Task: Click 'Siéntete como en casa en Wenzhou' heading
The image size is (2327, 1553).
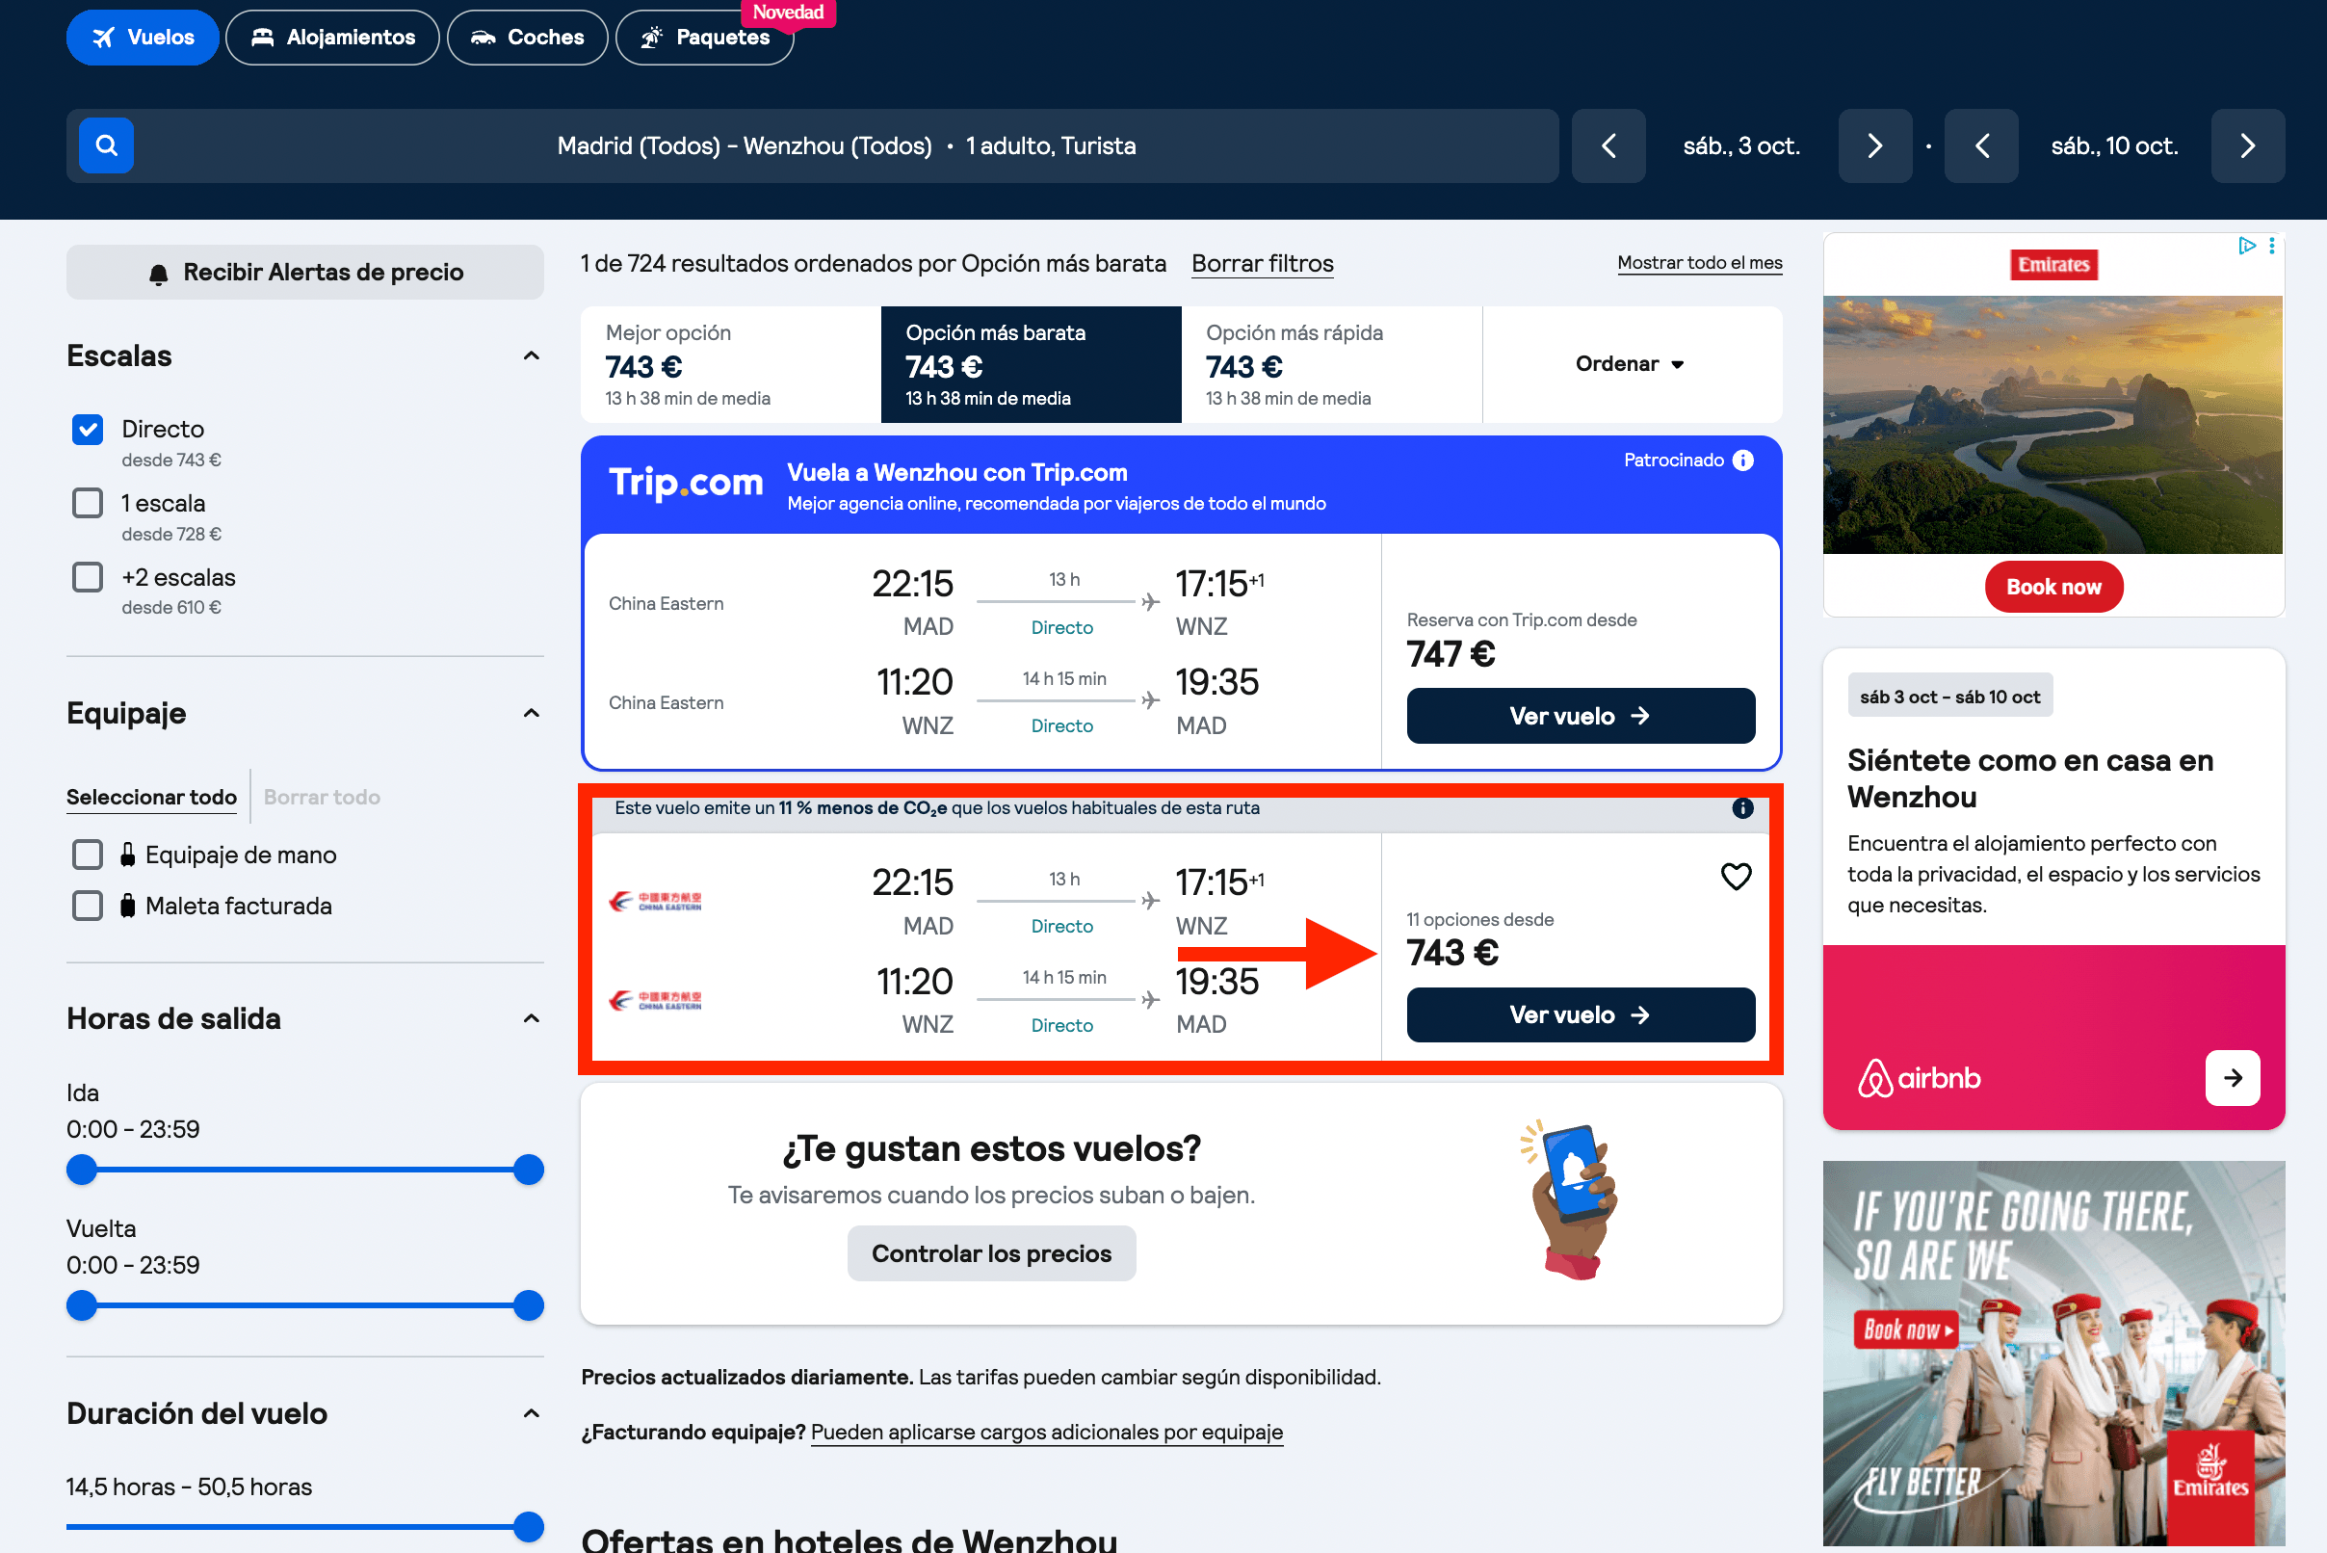Action: [x=2030, y=778]
